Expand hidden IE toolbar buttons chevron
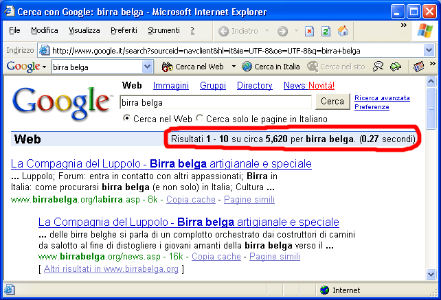This screenshot has width=441, height=300. pyautogui.click(x=404, y=25)
